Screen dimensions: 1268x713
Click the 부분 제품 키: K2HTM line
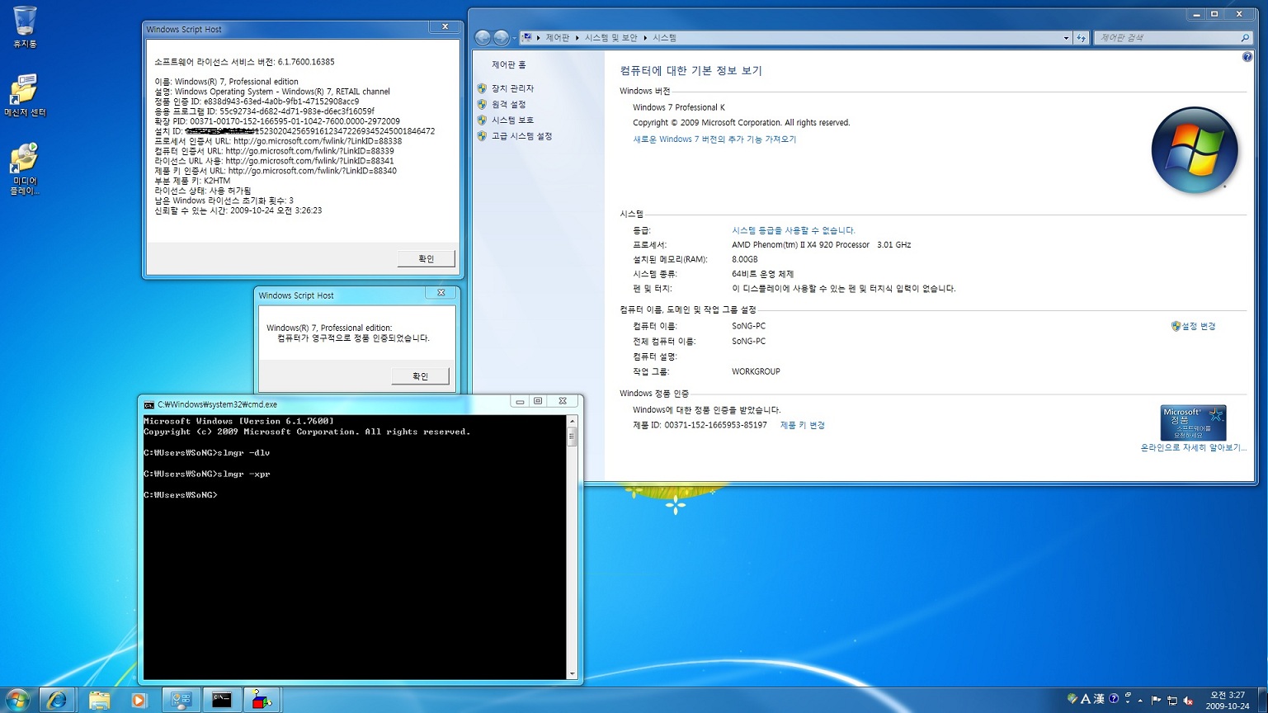(x=192, y=181)
